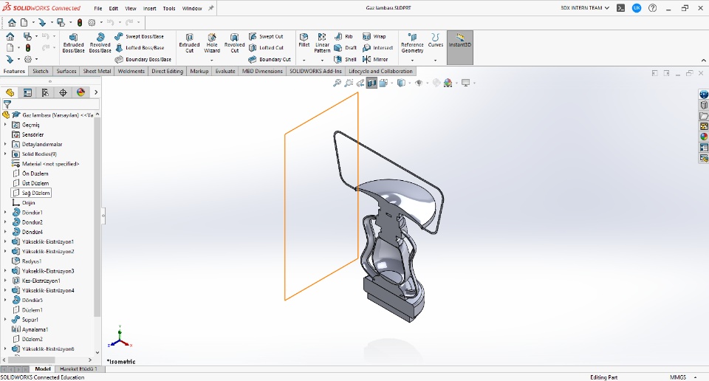Viewport: 709px width, 381px height.
Task: Select the Rib tool
Action: pos(343,37)
